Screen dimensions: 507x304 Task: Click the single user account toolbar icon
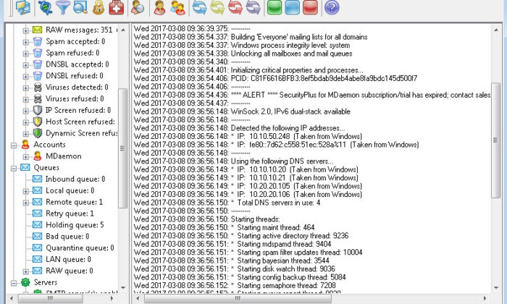tap(159, 7)
